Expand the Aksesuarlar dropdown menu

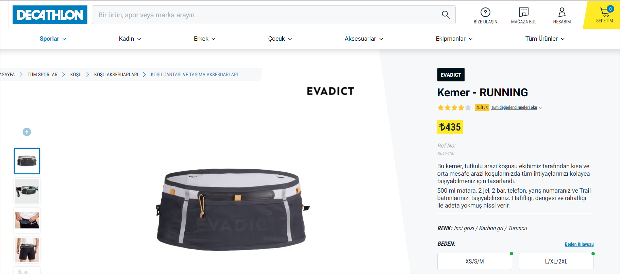pyautogui.click(x=364, y=39)
